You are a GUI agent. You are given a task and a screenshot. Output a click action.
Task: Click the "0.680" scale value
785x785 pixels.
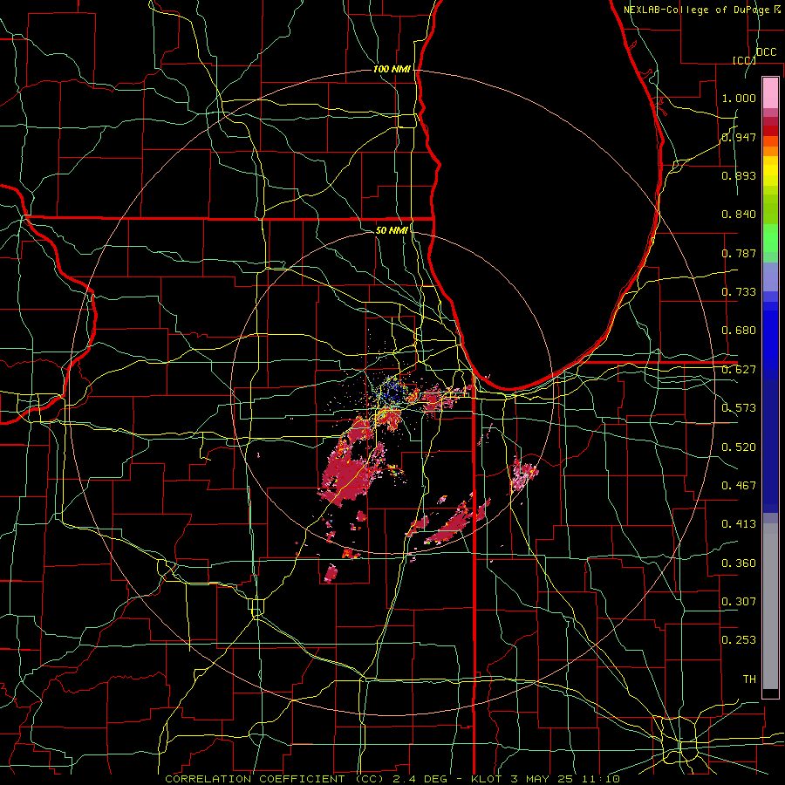tap(739, 331)
